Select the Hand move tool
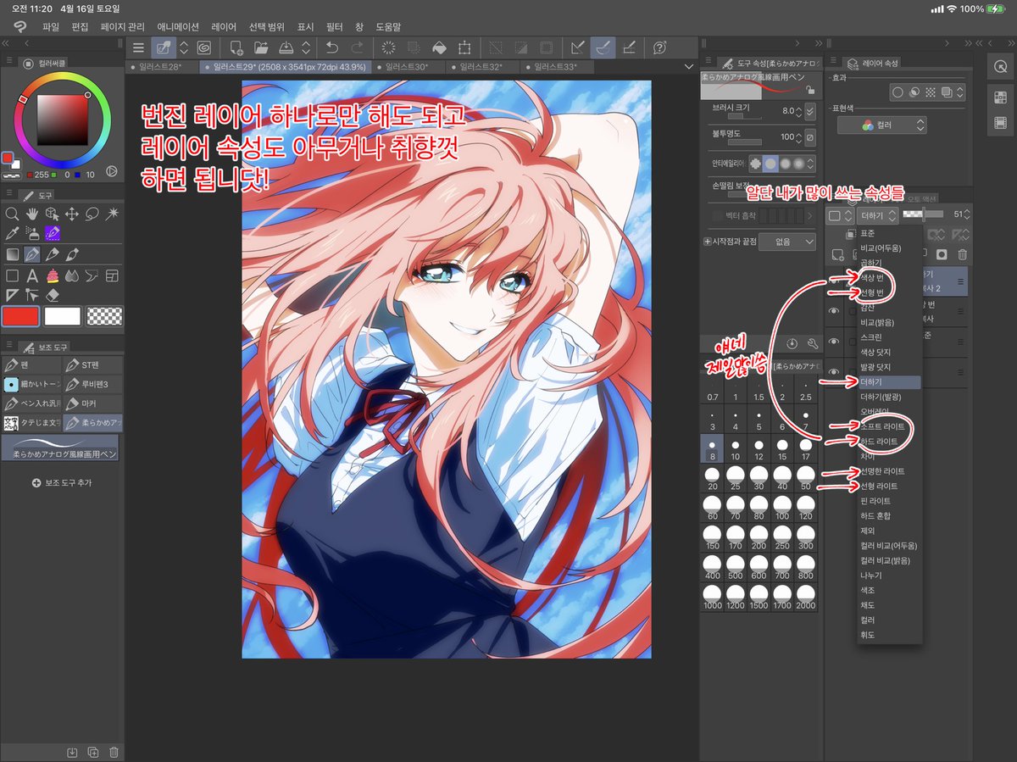Image resolution: width=1017 pixels, height=762 pixels. (x=32, y=214)
